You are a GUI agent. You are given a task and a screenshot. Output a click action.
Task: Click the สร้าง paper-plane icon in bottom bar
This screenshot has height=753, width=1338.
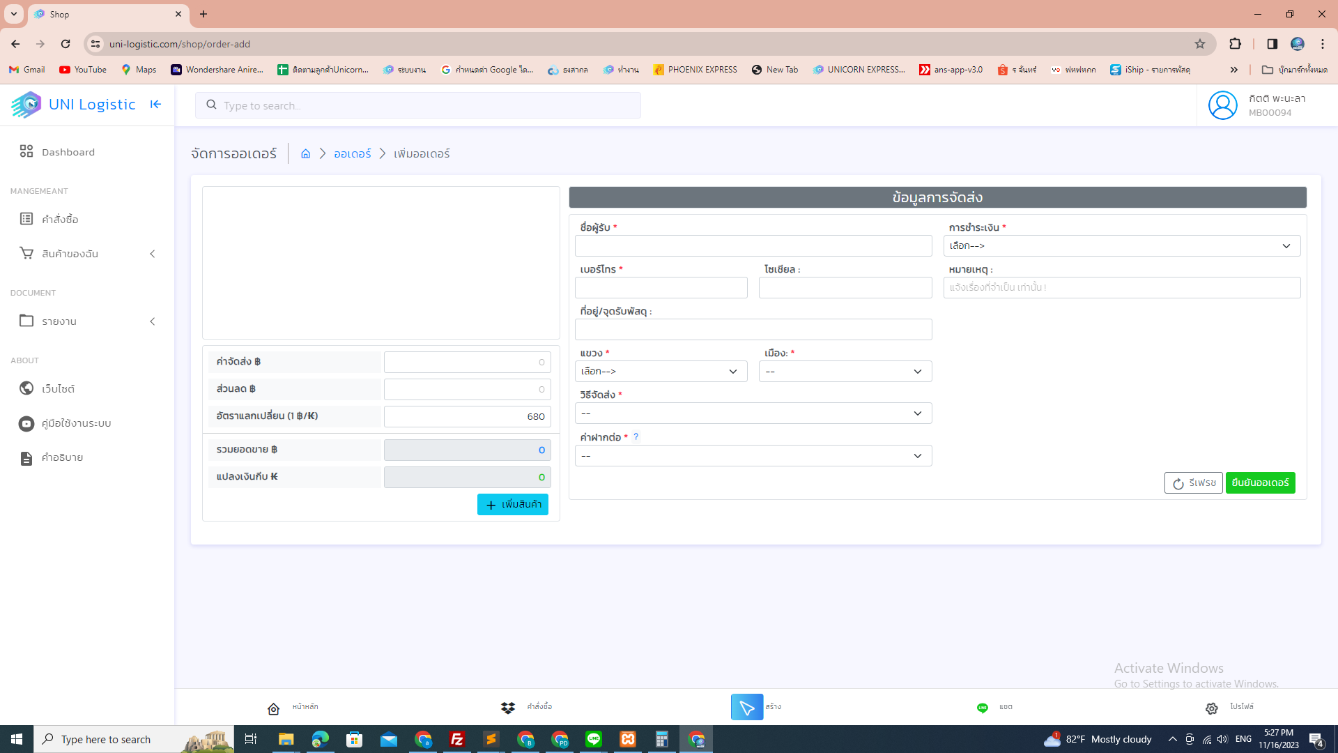(747, 707)
